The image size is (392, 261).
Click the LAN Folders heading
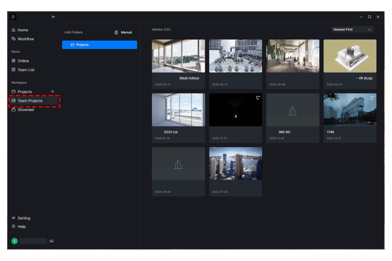pos(73,32)
